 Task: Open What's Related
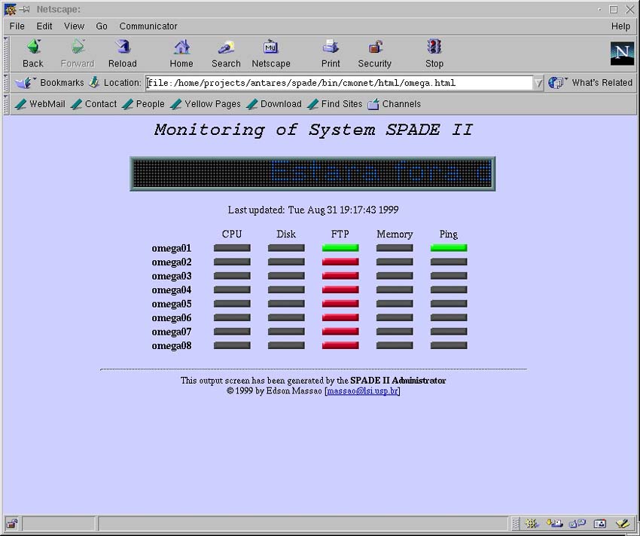pos(590,82)
